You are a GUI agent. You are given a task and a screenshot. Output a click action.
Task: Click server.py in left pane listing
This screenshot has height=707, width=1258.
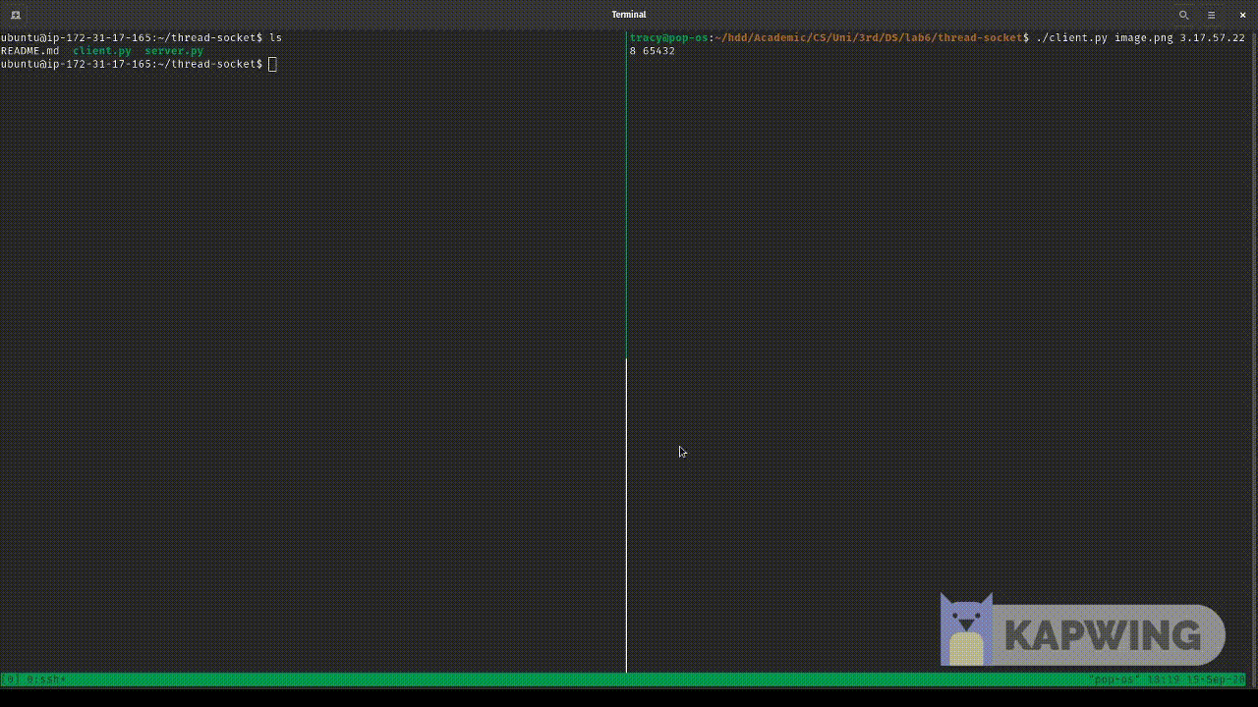(x=174, y=51)
